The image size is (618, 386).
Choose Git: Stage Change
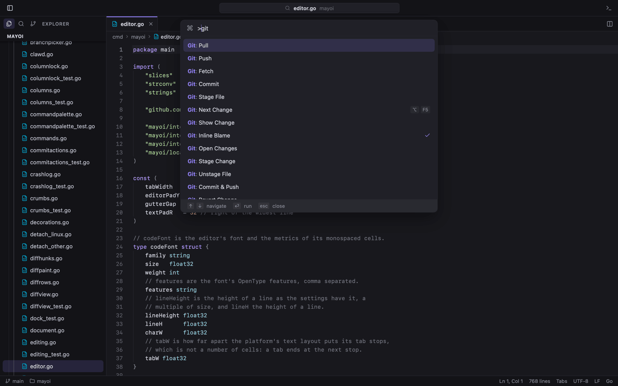coord(309,161)
